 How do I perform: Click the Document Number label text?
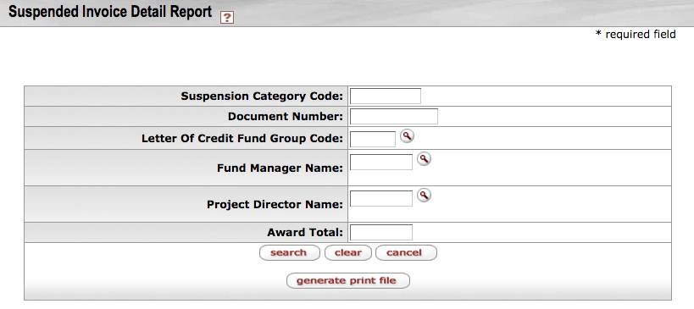(x=286, y=117)
